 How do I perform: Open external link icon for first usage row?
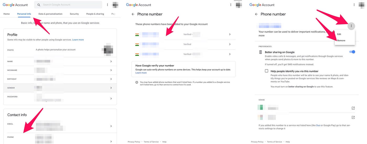[x=353, y=108]
